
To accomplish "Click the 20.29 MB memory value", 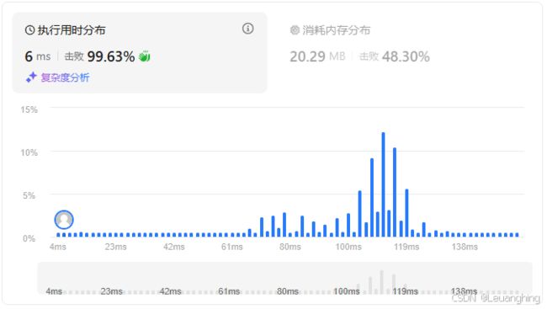I will point(317,56).
